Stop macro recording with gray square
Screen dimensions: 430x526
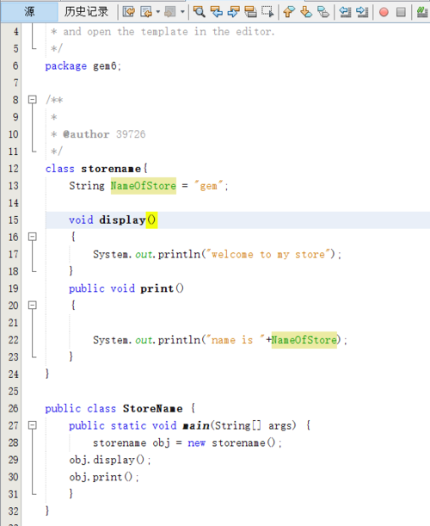tap(401, 12)
